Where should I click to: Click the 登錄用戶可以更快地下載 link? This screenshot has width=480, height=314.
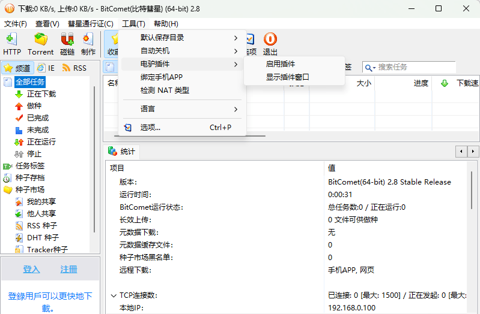pyautogui.click(x=50, y=302)
